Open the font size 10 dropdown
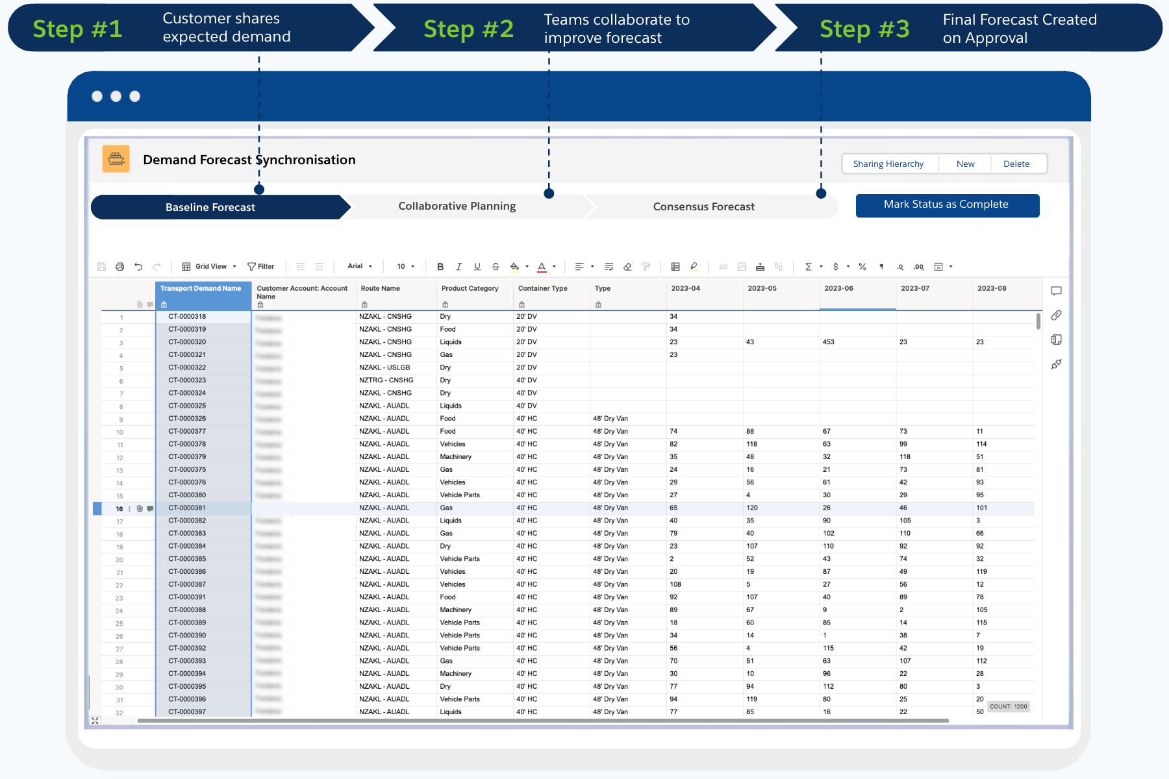Viewport: 1169px width, 779px height. 405,267
